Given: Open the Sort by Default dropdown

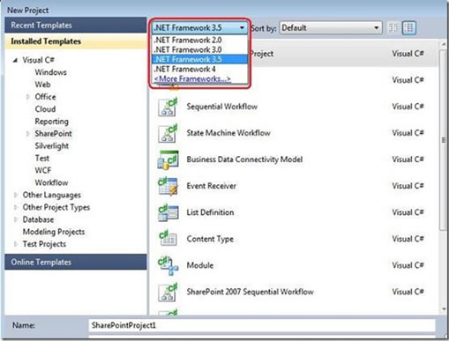Looking at the screenshot, I should (331, 28).
